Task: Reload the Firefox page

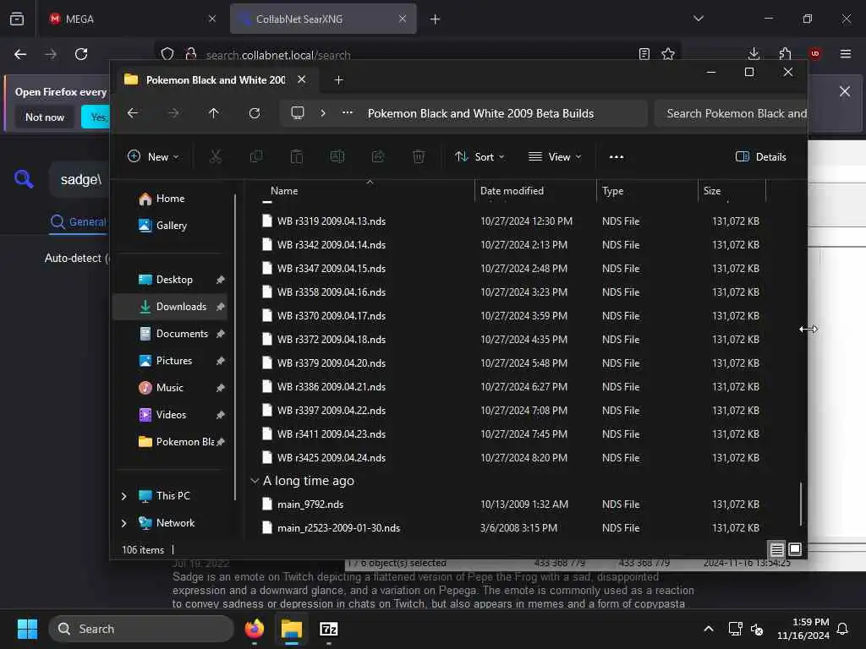Action: pyautogui.click(x=81, y=54)
